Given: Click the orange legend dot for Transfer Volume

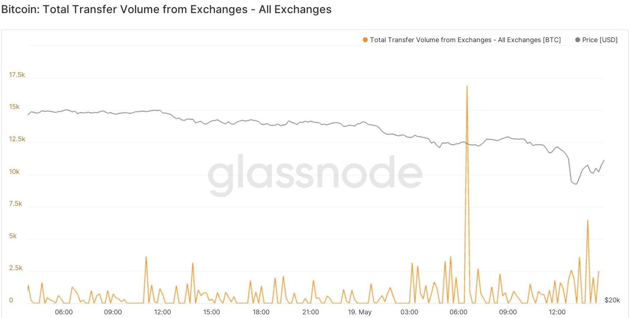Looking at the screenshot, I should 365,40.
